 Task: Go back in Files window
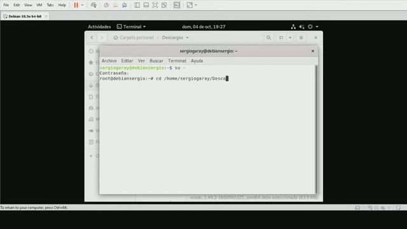point(92,38)
